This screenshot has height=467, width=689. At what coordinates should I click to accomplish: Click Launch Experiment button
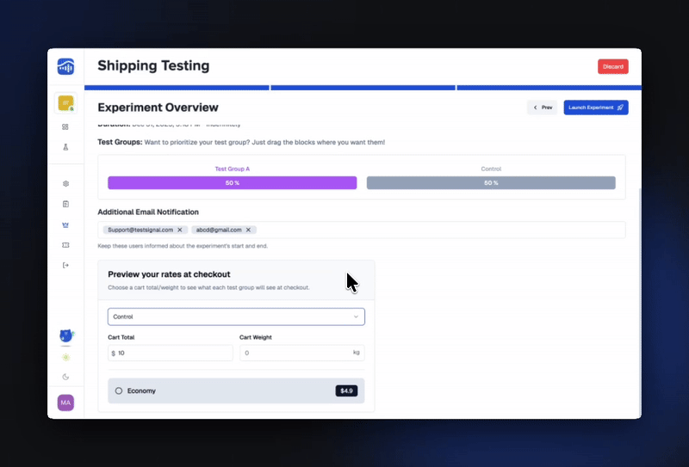596,108
